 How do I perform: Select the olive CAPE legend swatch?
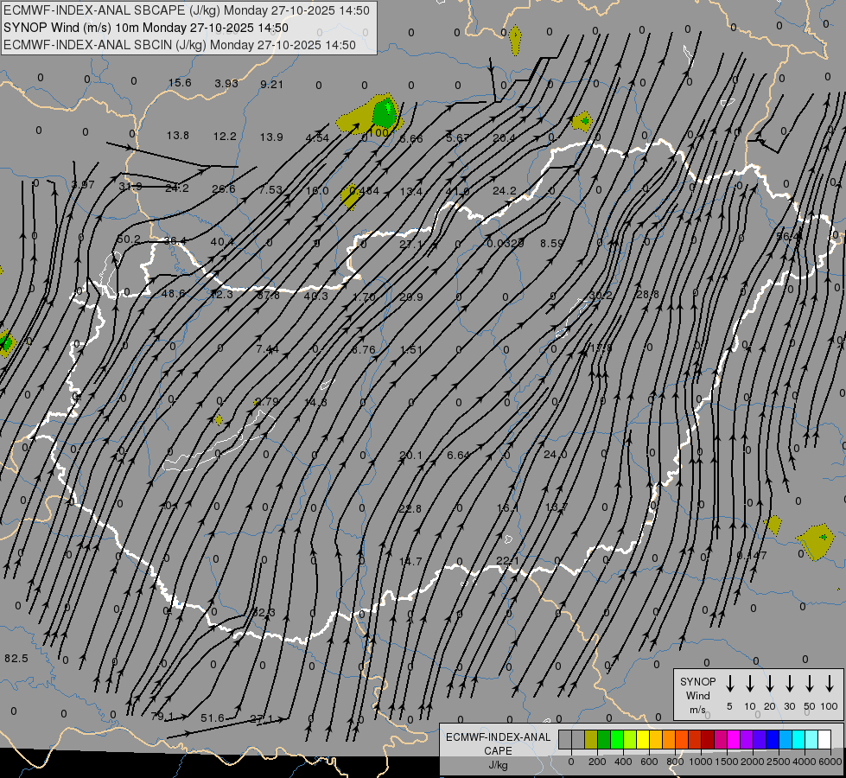coord(591,740)
